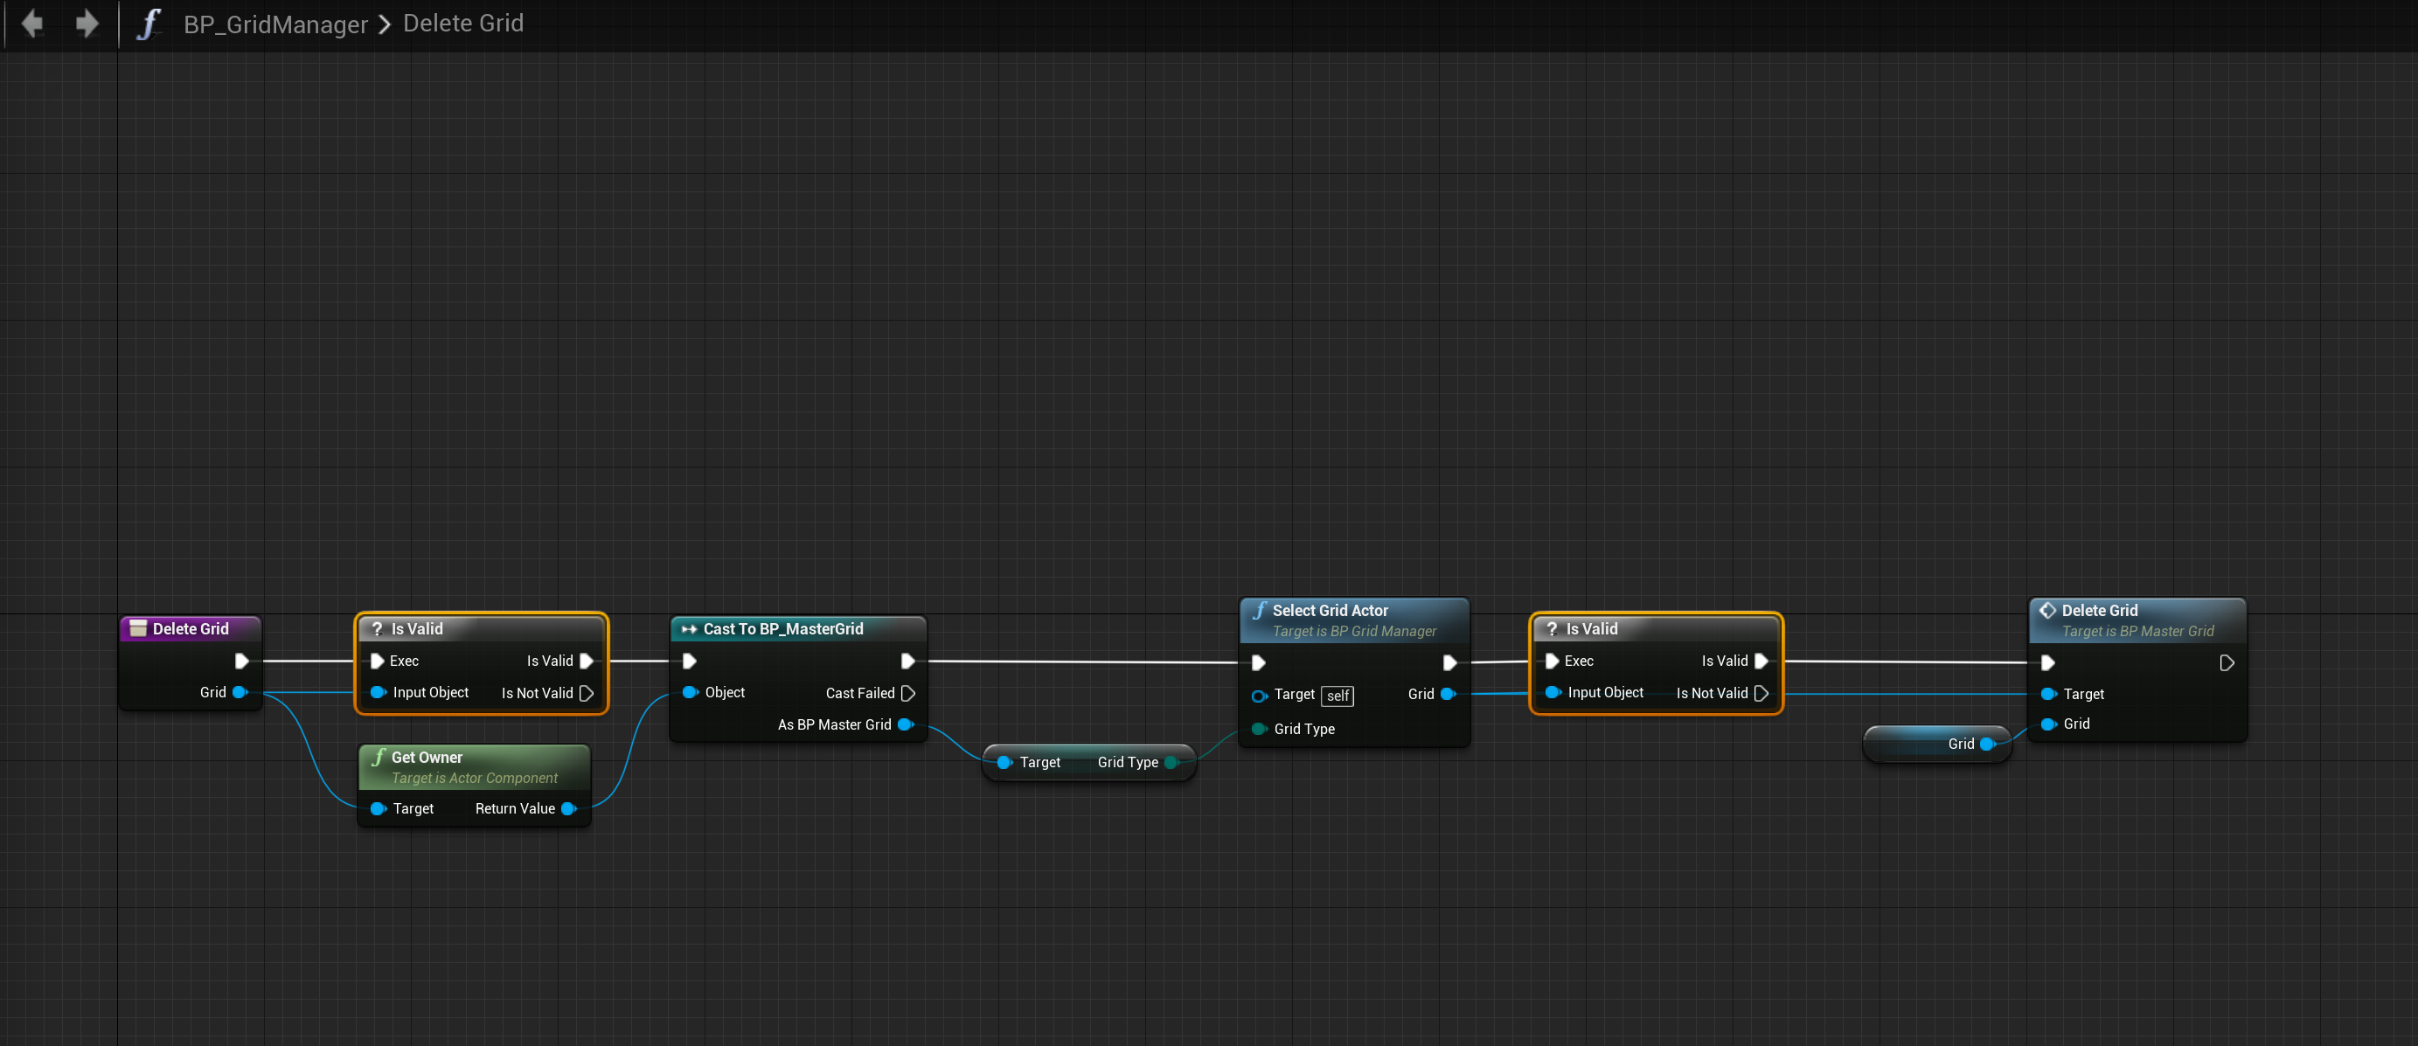Click Grid Type output pin on getter node
2418x1046 pixels.
pos(1171,763)
